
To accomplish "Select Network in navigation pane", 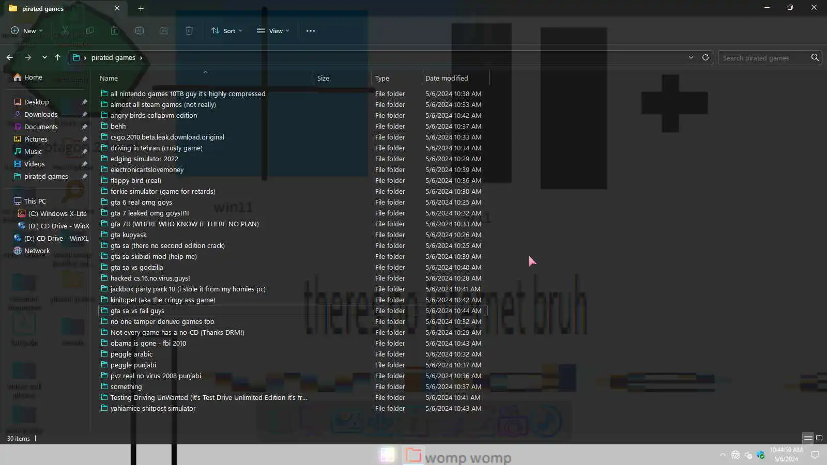I will (37, 251).
